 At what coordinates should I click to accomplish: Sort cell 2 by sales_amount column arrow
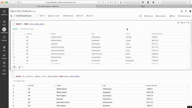coord(187,85)
